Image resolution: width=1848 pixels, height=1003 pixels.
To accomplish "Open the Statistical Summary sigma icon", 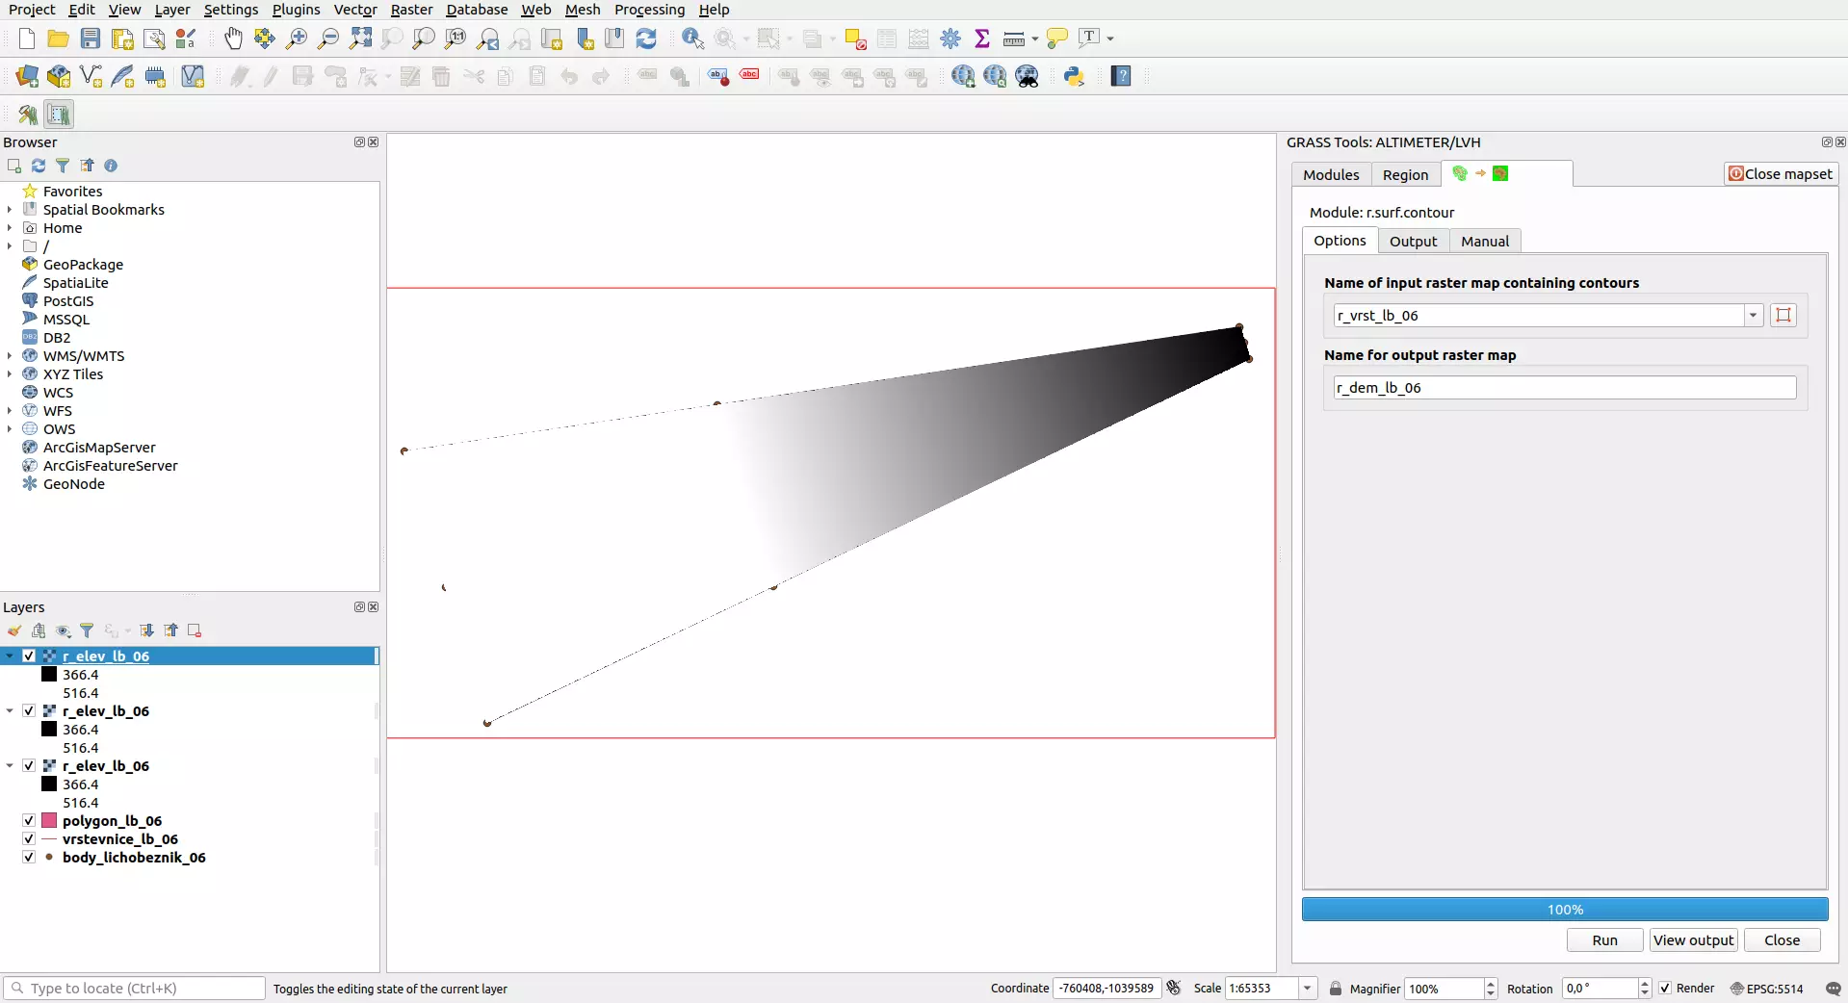I will point(982,39).
